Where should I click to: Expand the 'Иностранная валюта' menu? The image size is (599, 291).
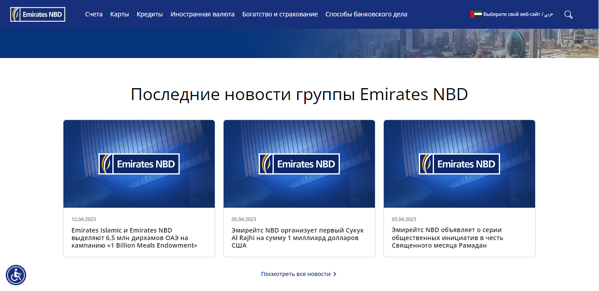pos(202,14)
